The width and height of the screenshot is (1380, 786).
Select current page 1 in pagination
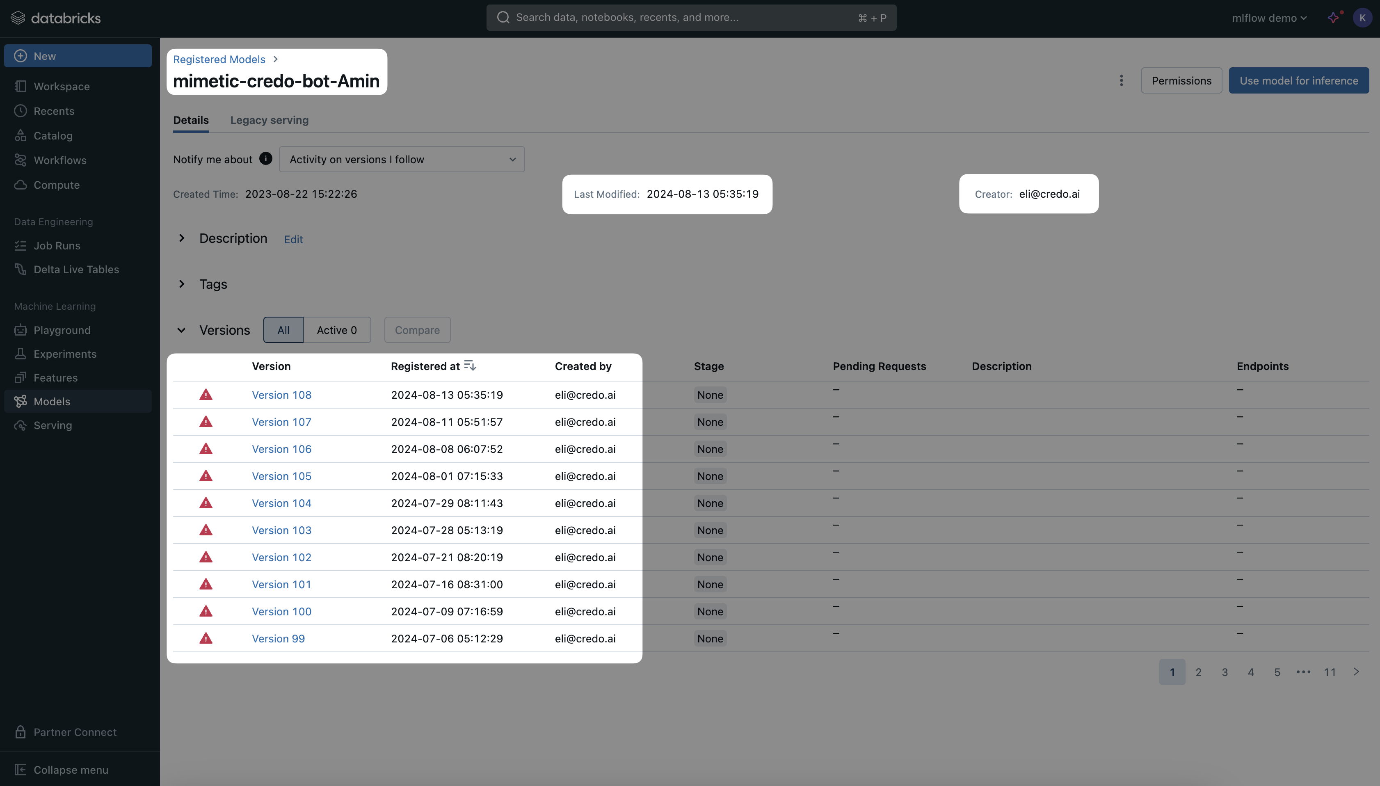1172,672
